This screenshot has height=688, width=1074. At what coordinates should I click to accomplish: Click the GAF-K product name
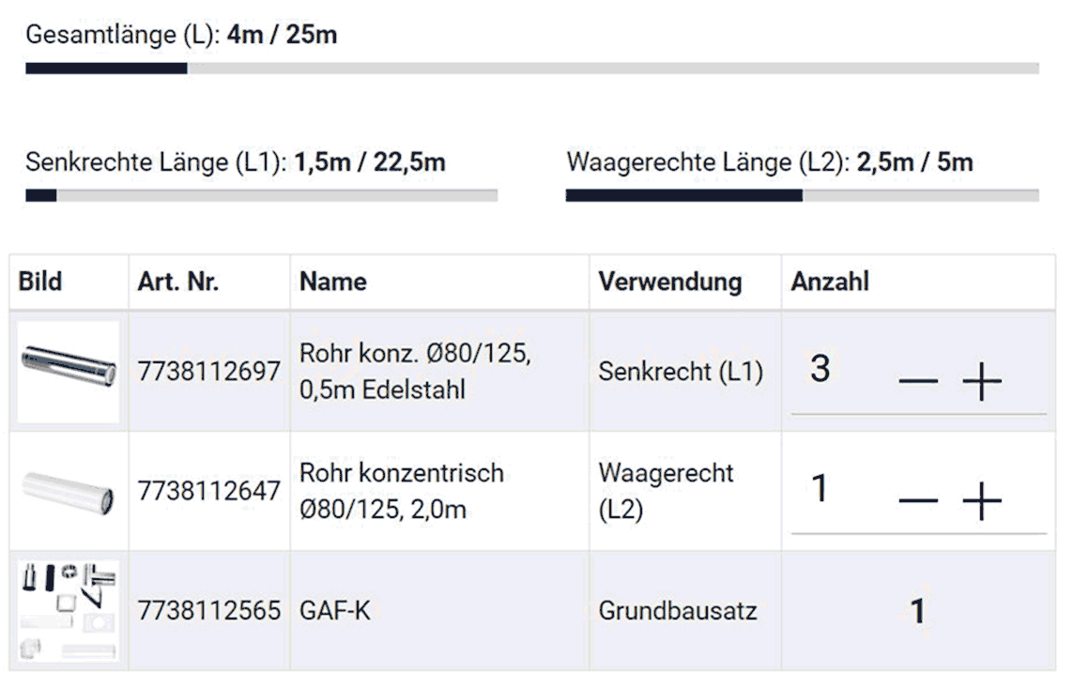pyautogui.click(x=335, y=611)
